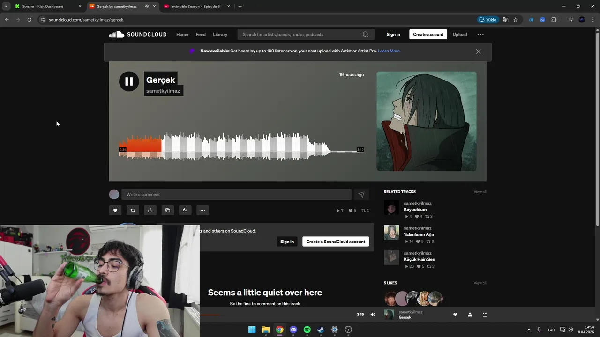Open Spotify from the taskbar
Viewport: 600px width, 337px height.
click(x=307, y=330)
